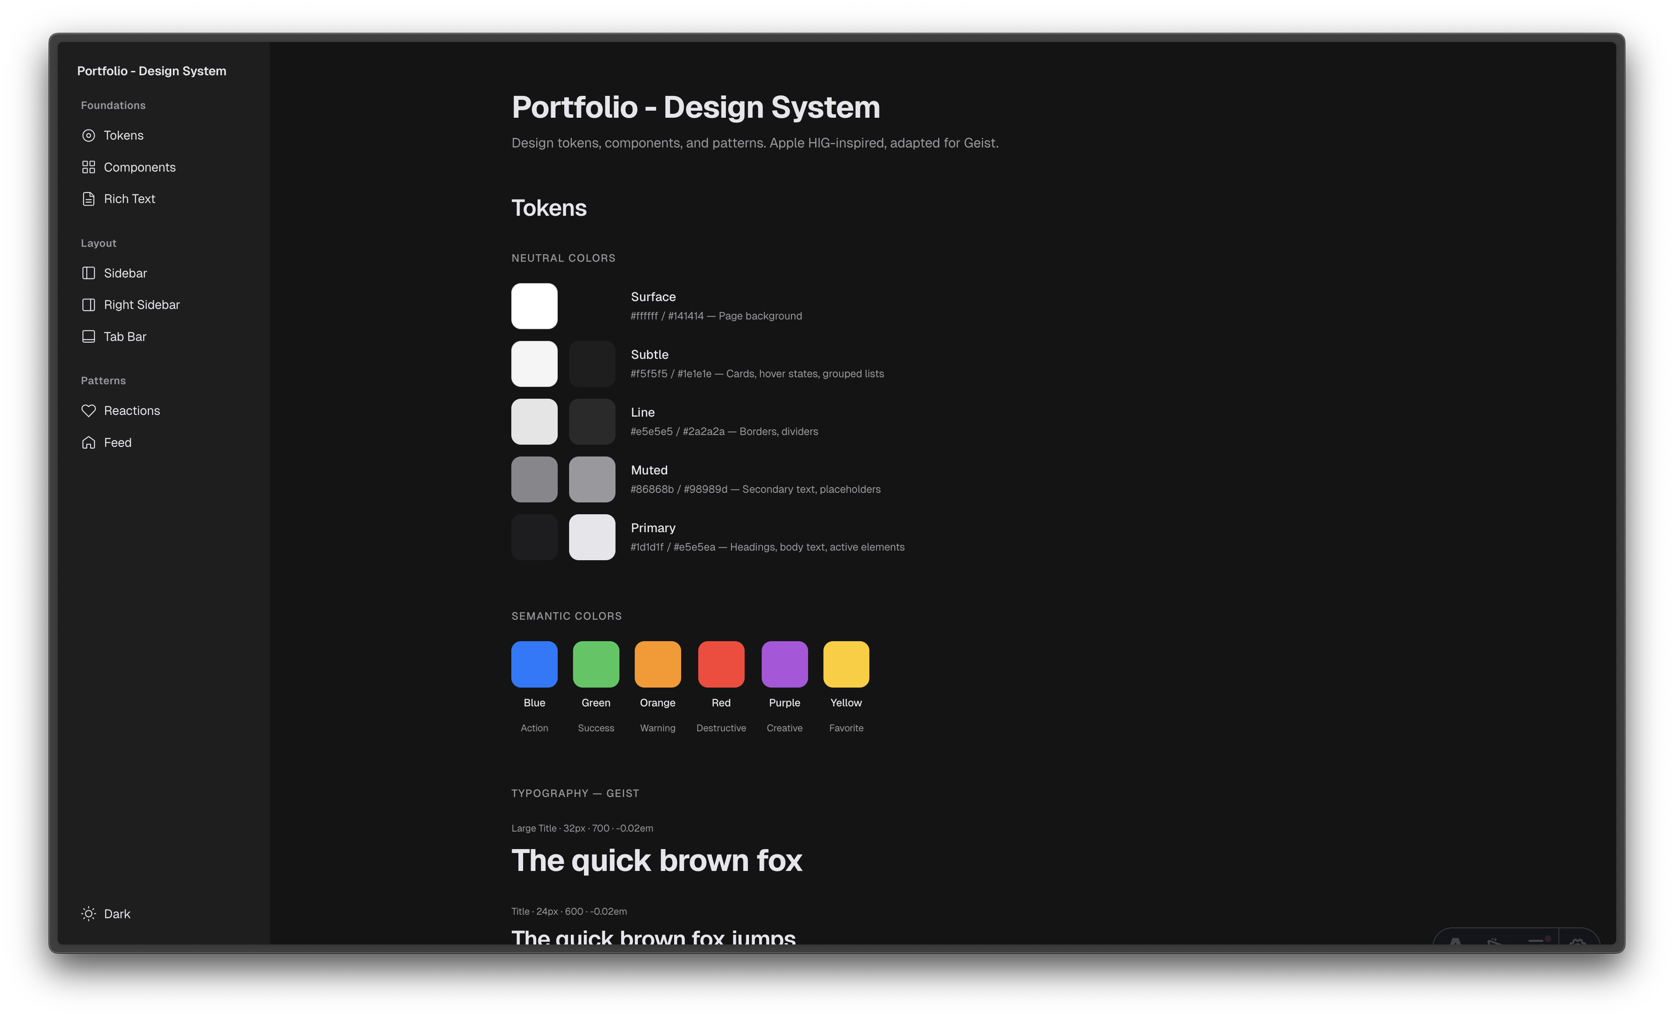1674x1018 pixels.
Task: Click the Sidebar layout icon
Action: tap(88, 273)
